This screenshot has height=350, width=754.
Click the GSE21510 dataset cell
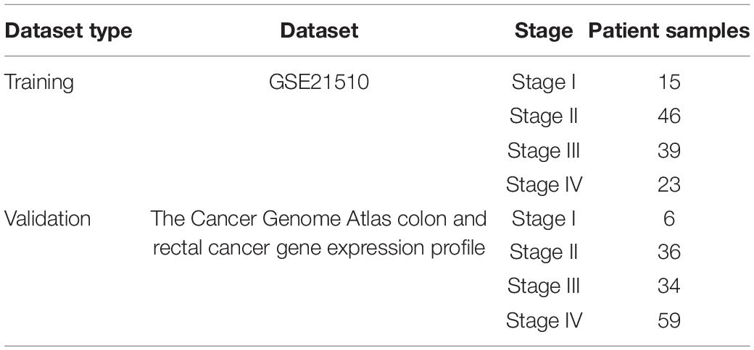coord(319,82)
